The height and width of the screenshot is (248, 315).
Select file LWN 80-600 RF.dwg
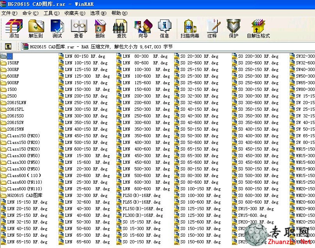pos(145,63)
